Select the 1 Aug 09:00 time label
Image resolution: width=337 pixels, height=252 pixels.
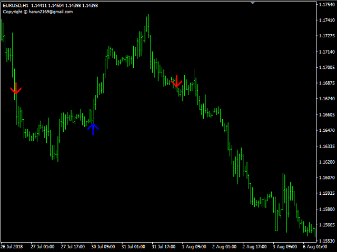point(194,247)
